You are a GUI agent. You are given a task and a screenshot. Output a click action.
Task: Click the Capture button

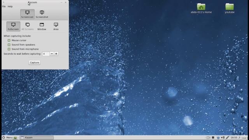click(35, 63)
